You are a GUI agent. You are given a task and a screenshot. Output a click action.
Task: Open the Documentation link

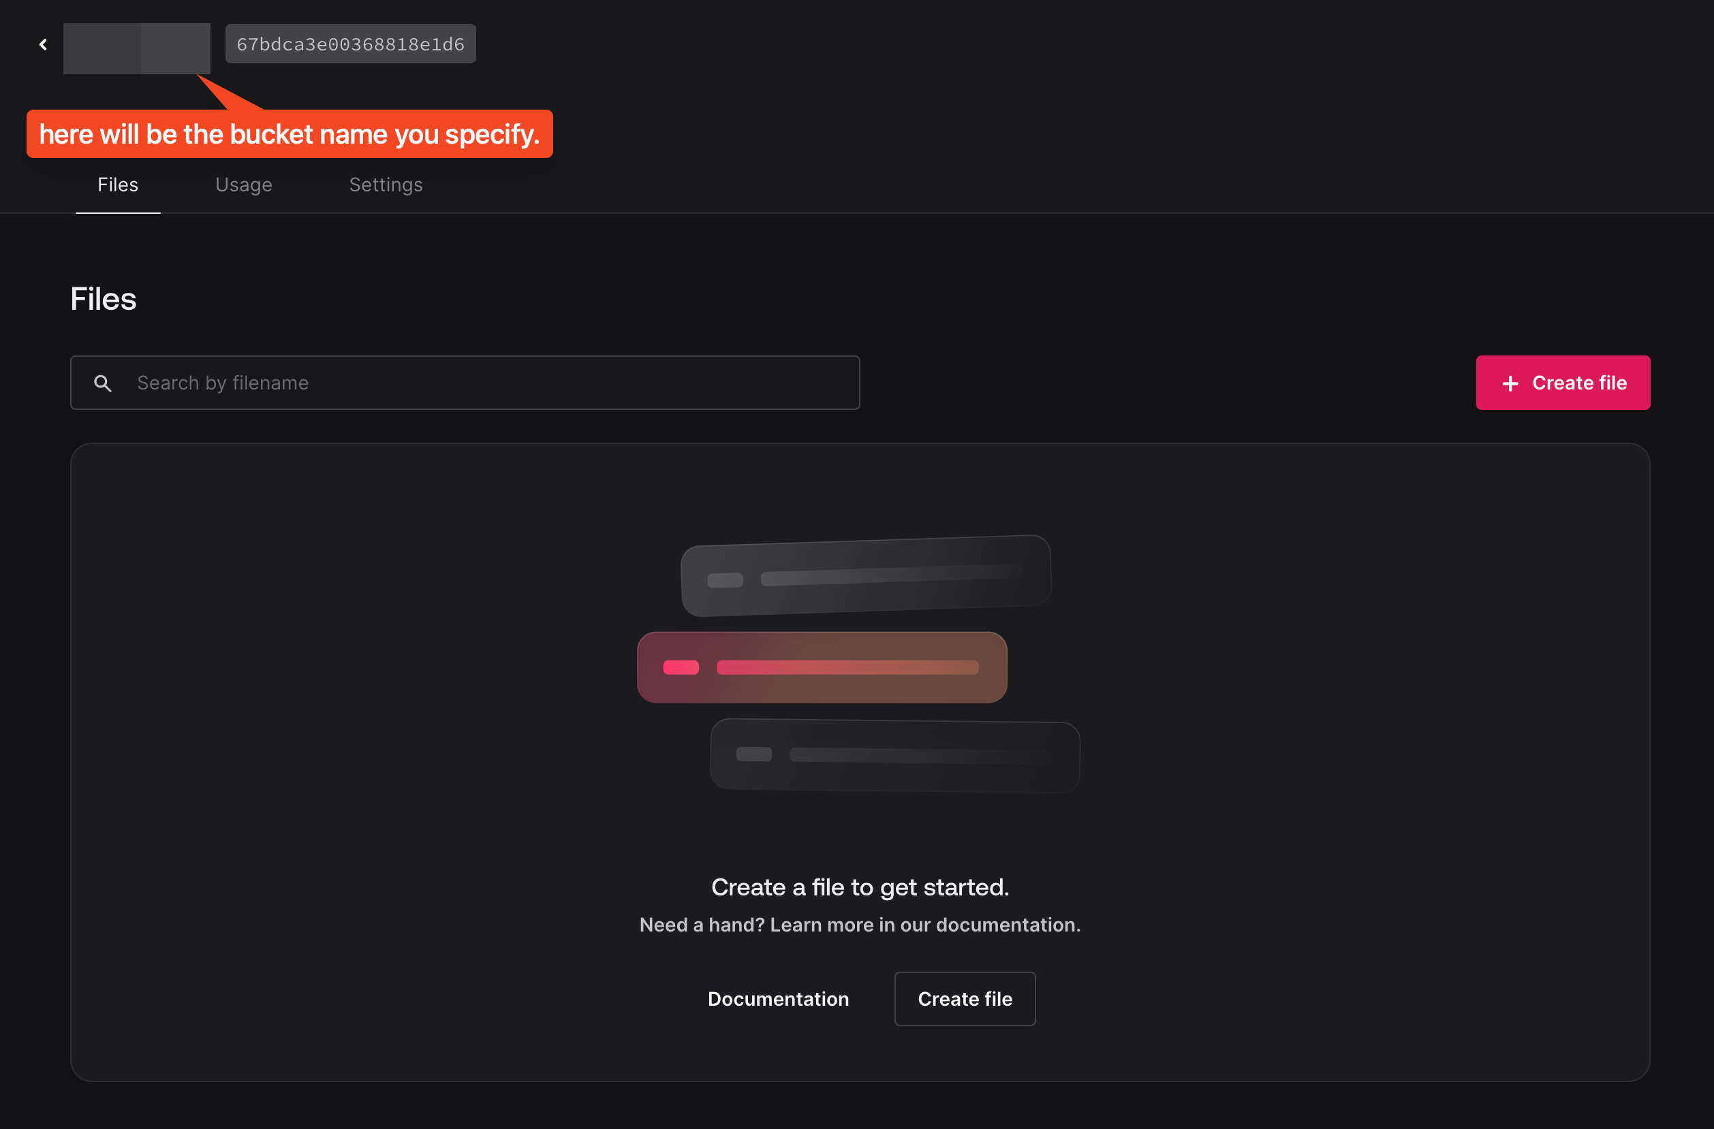pos(779,999)
